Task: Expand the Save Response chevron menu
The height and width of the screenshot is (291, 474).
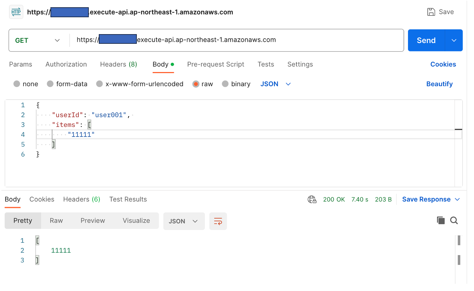Action: point(457,200)
